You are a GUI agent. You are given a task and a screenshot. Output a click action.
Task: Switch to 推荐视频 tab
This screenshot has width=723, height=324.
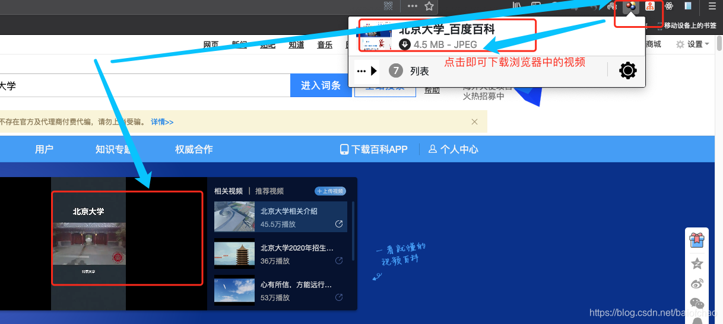click(x=269, y=191)
